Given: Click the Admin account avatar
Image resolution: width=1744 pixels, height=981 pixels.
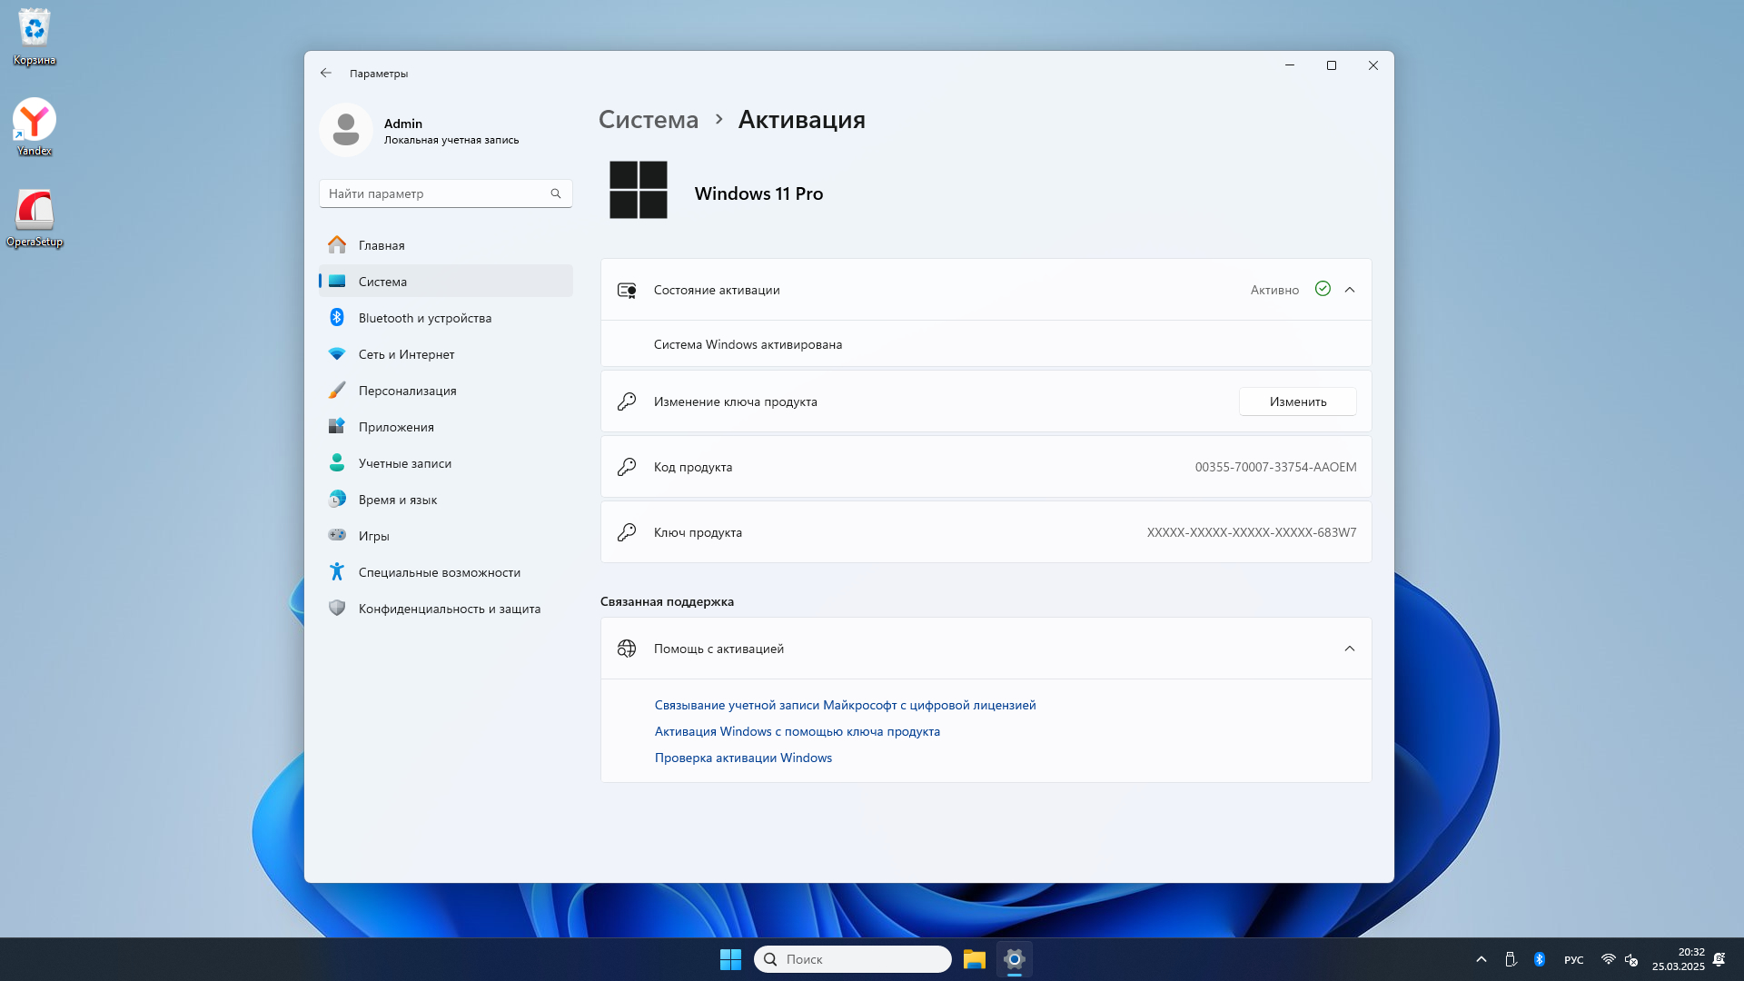Looking at the screenshot, I should pos(346,130).
